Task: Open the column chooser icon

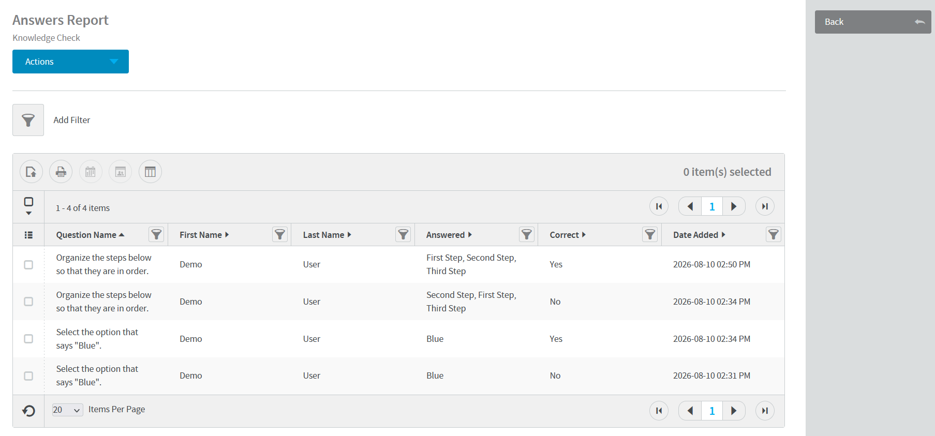Action: pyautogui.click(x=150, y=172)
